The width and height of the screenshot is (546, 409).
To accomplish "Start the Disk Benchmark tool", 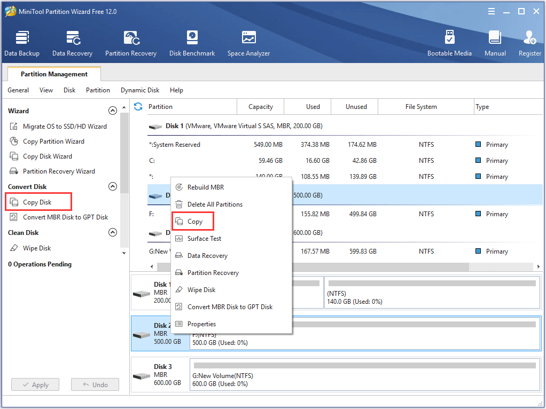I will (192, 43).
